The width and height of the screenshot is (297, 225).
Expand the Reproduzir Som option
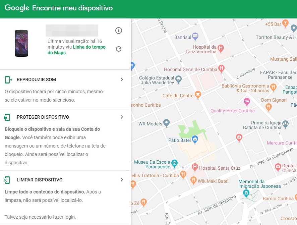pos(122,79)
